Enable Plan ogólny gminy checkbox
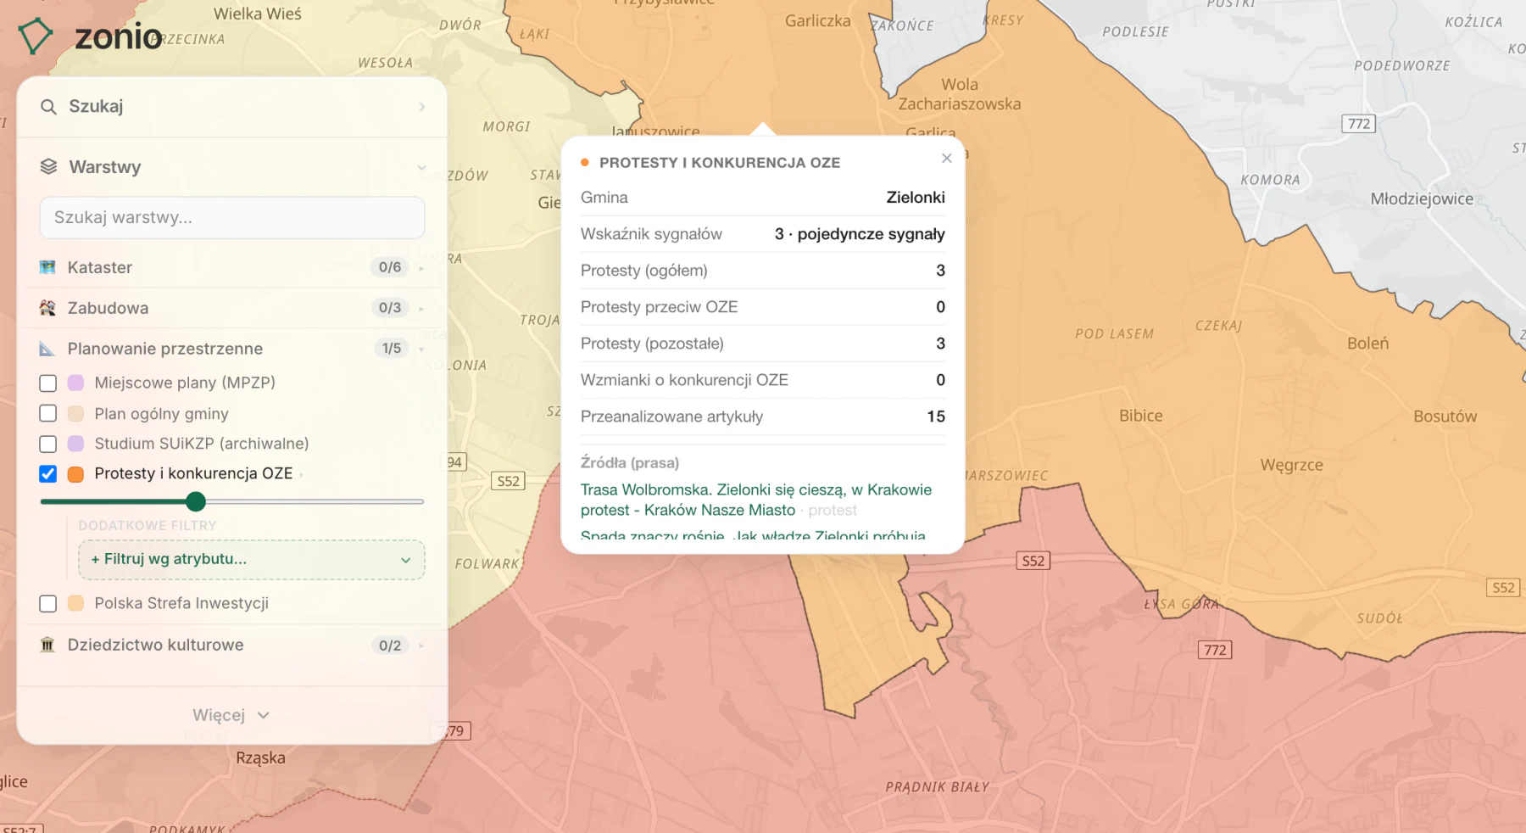 pyautogui.click(x=48, y=413)
